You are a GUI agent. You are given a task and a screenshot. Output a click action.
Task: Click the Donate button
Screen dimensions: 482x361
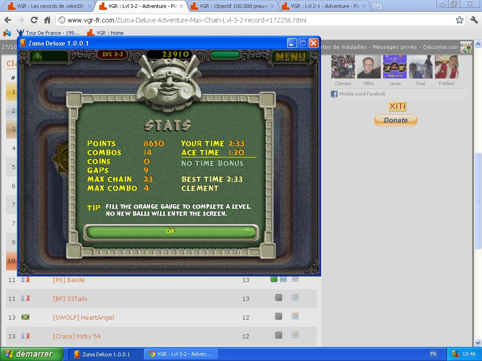[x=395, y=120]
